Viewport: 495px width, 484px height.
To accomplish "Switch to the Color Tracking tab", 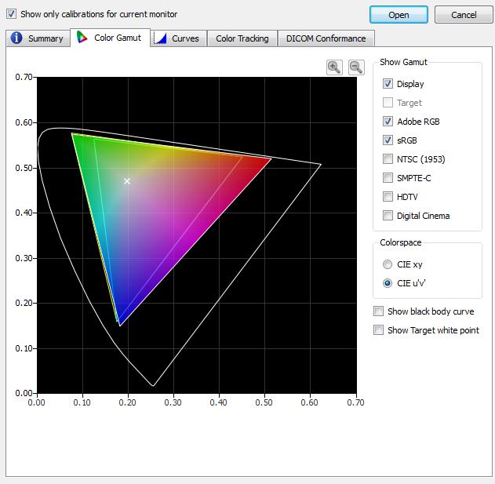I will tap(242, 38).
